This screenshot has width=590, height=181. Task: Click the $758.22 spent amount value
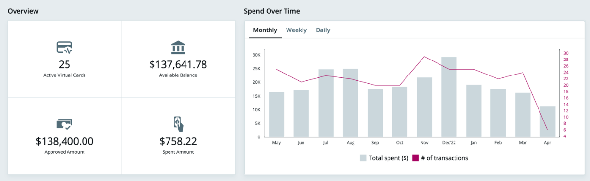pyautogui.click(x=178, y=141)
